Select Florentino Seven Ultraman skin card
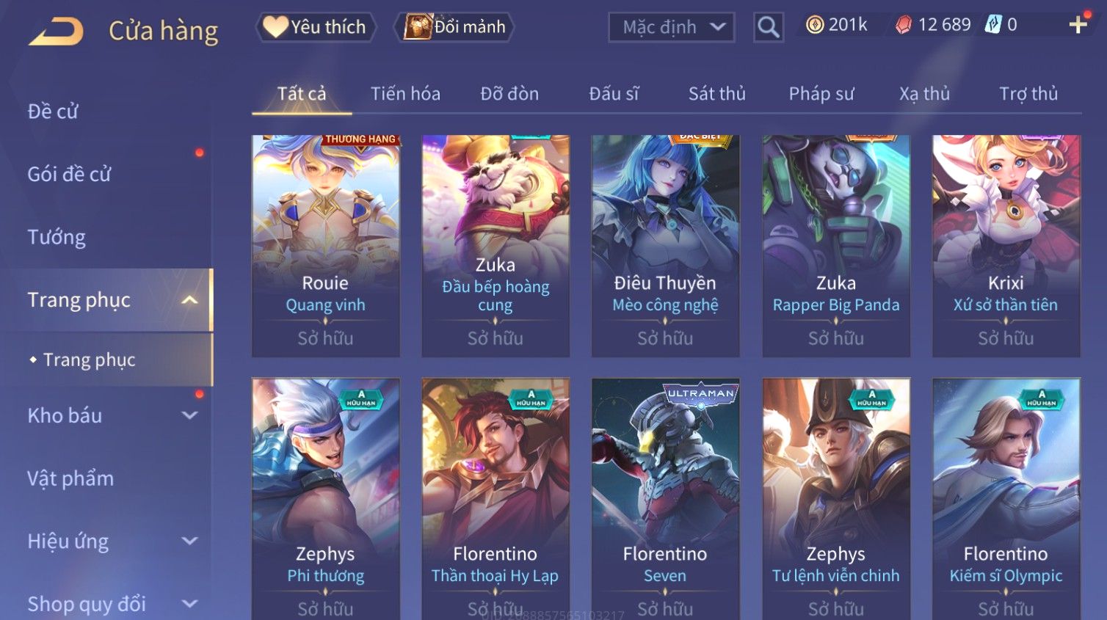The height and width of the screenshot is (620, 1107). [665, 499]
